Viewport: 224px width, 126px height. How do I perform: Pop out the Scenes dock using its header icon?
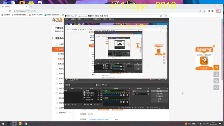click(x=81, y=88)
